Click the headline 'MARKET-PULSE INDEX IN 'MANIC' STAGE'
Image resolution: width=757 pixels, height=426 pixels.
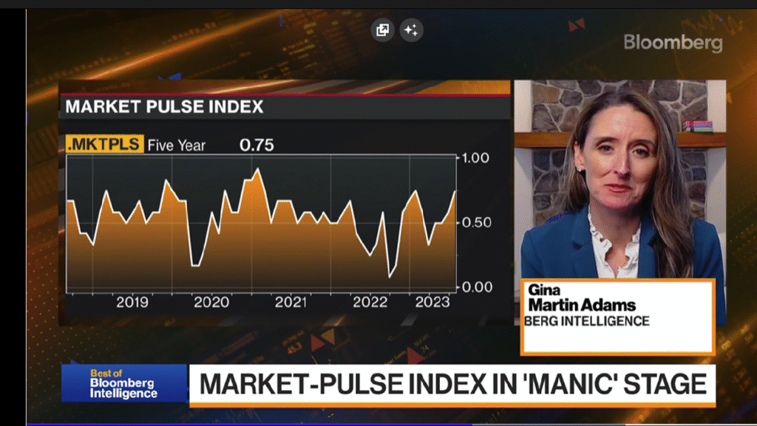tap(453, 385)
